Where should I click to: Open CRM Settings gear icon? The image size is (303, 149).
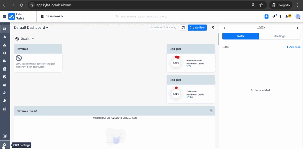pyautogui.click(x=5, y=145)
